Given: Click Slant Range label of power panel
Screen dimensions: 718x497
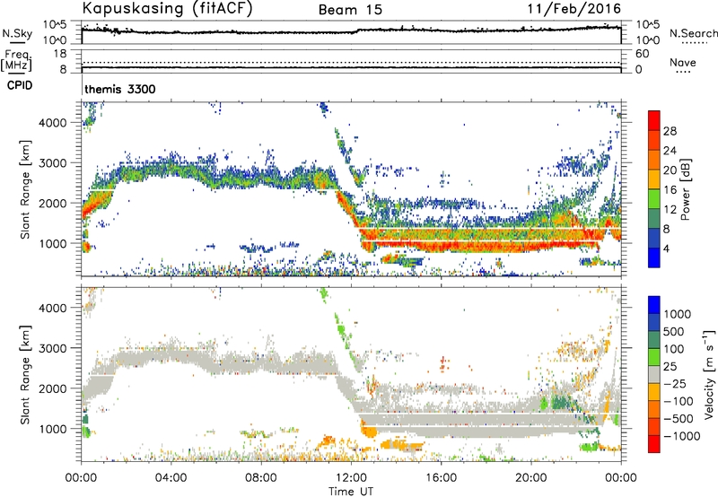Looking at the screenshot, I should 25,189.
